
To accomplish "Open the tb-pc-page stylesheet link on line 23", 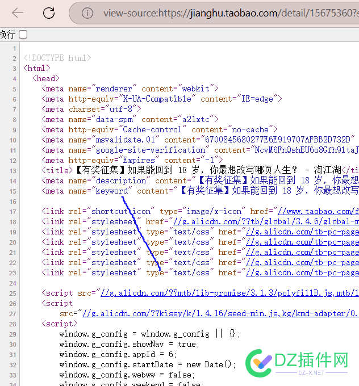I will (x=302, y=273).
